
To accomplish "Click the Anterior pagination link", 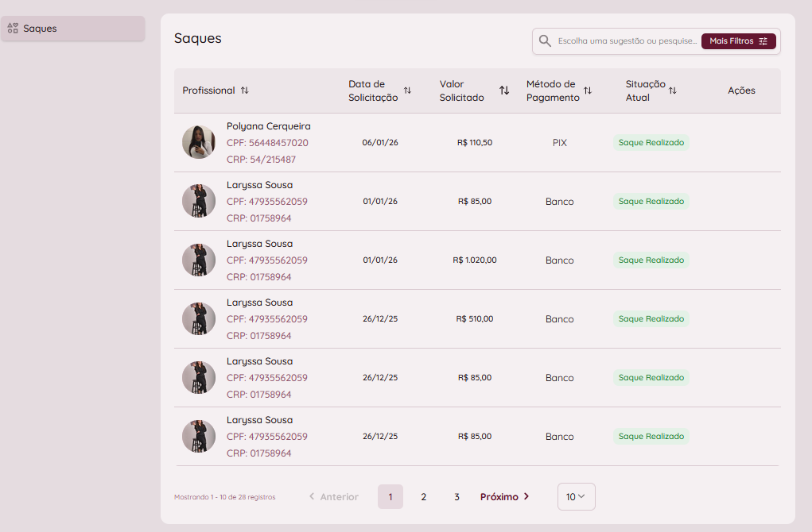I will click(x=333, y=497).
